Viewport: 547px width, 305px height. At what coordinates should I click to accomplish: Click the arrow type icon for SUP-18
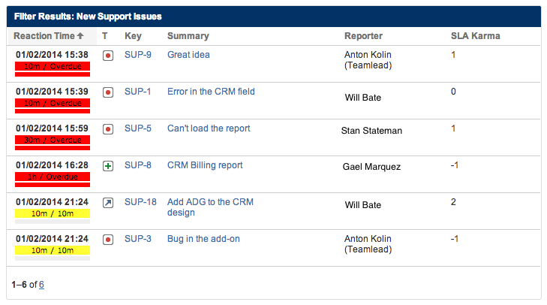(x=108, y=203)
